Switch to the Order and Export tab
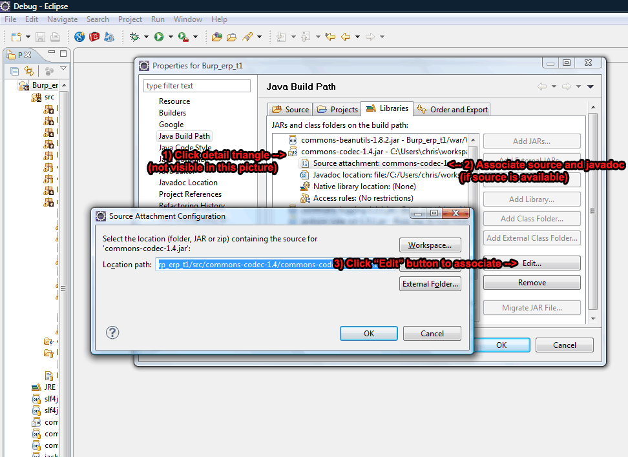The height and width of the screenshot is (457, 628). point(452,109)
